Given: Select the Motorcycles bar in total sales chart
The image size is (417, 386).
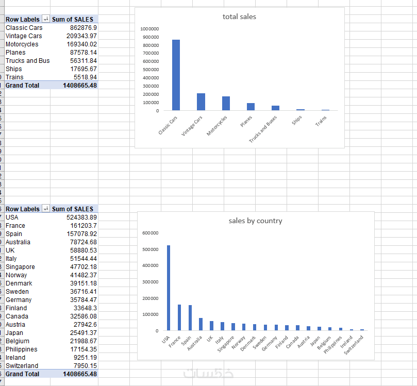Looking at the screenshot, I should click(x=226, y=104).
